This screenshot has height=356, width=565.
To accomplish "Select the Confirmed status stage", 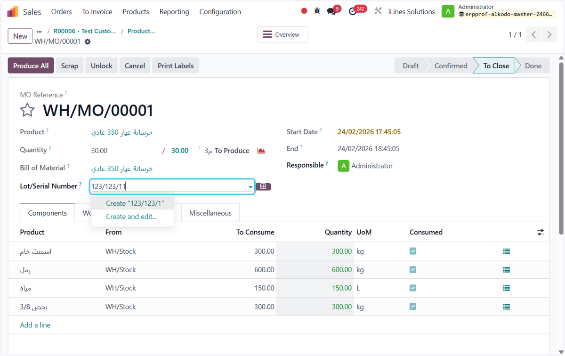I will click(451, 66).
